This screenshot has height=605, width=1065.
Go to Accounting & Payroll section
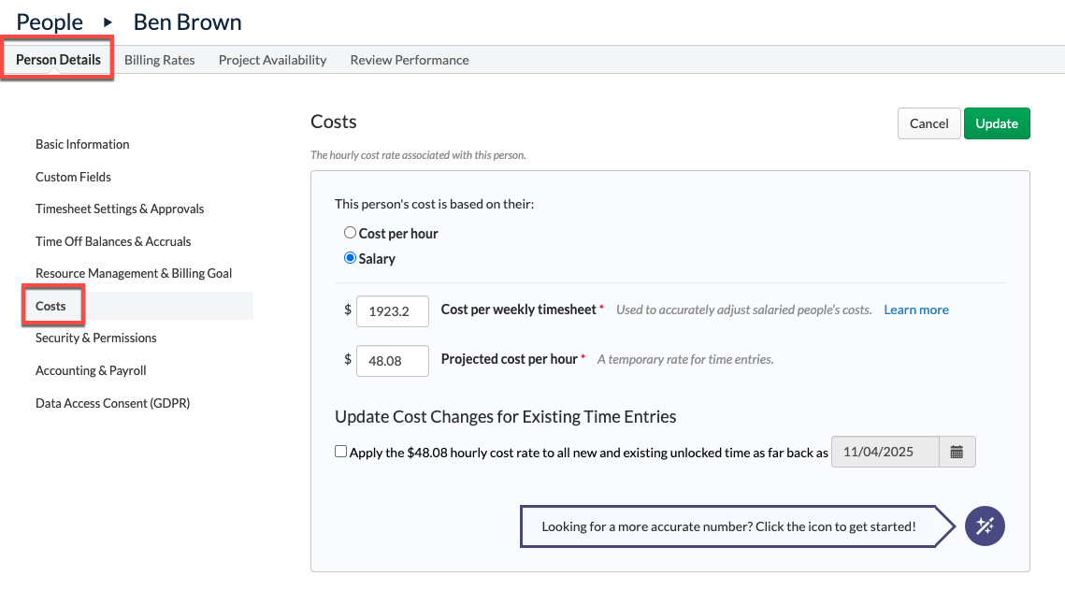[x=91, y=370]
